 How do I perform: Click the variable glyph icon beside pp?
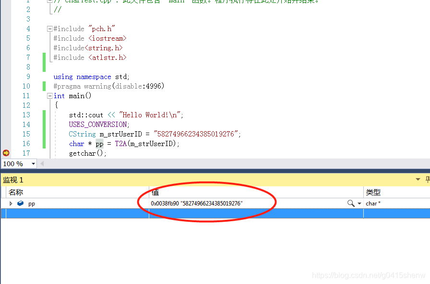pyautogui.click(x=20, y=203)
